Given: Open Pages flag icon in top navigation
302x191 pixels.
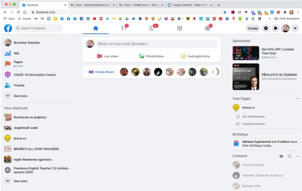Looking at the screenshot, I should (x=124, y=28).
